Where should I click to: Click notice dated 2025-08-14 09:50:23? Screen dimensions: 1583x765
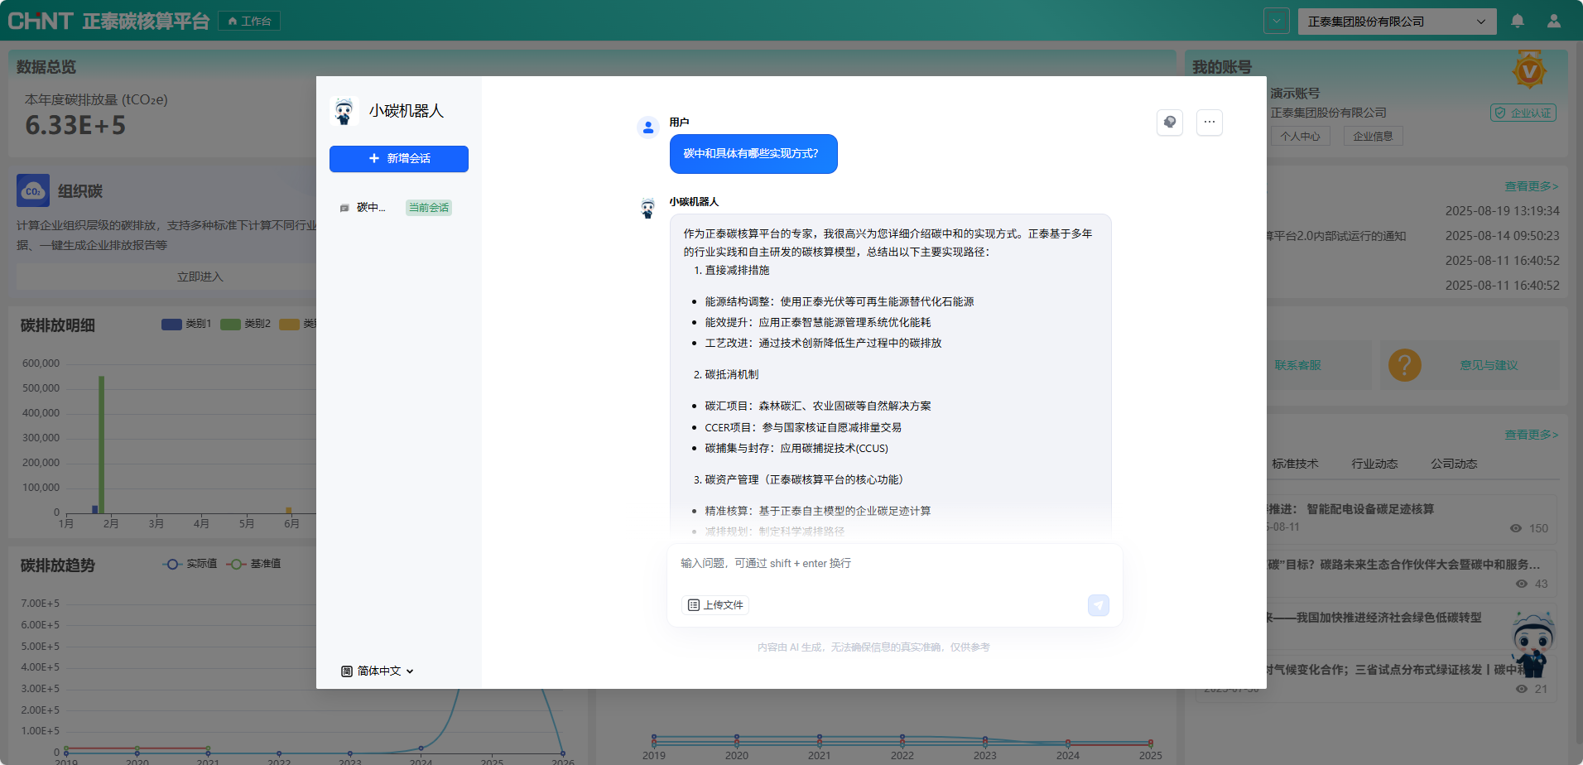point(1502,236)
